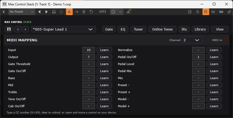The width and height of the screenshot is (233, 118).
Task: Click the keyboard icon in toolbar
Action: pos(221,12)
